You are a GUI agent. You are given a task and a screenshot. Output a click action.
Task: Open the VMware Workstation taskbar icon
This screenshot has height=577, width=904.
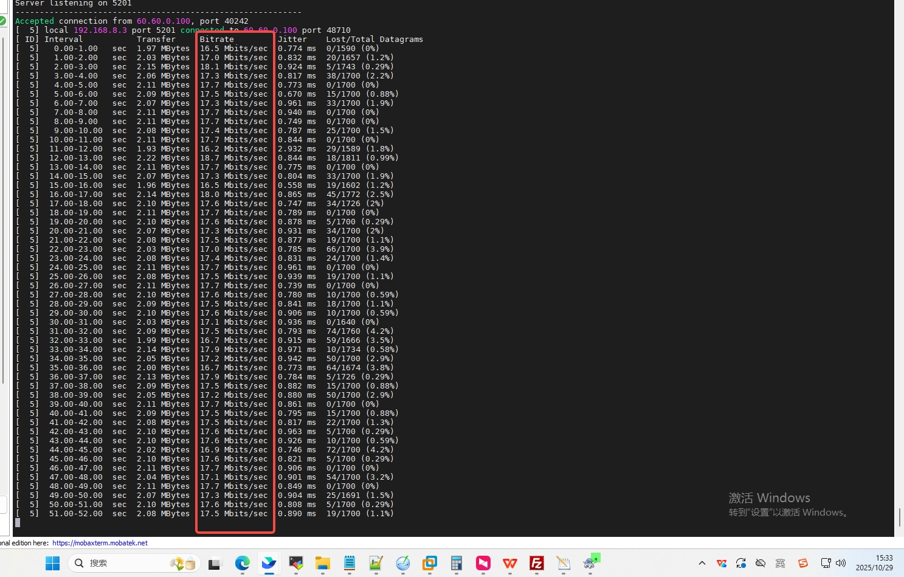click(x=430, y=564)
